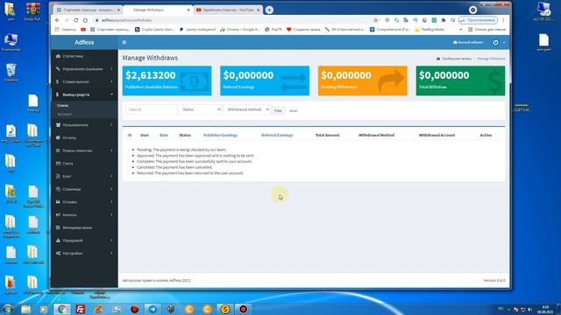
Task: Click the Пользователи users icon in sidebar
Action: point(59,125)
